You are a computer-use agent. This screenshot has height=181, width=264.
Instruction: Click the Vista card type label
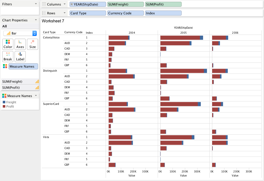(46, 137)
